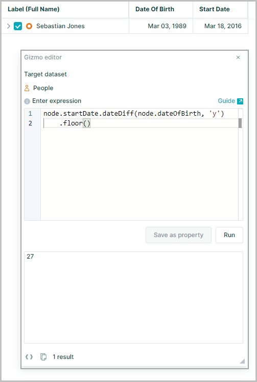Screen dimensions: 257x382
Task: Click the Save as property button
Action: point(178,235)
